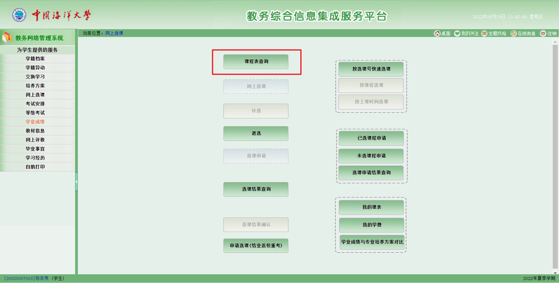This screenshot has width=559, height=283.
Task: Click student name link in status bar
Action: (x=42, y=278)
